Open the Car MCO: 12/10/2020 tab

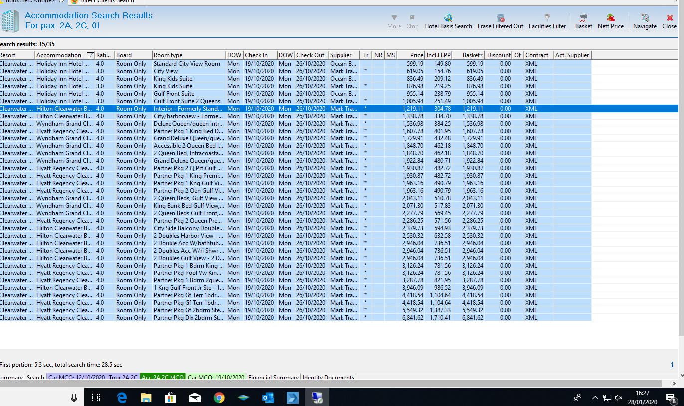77,377
